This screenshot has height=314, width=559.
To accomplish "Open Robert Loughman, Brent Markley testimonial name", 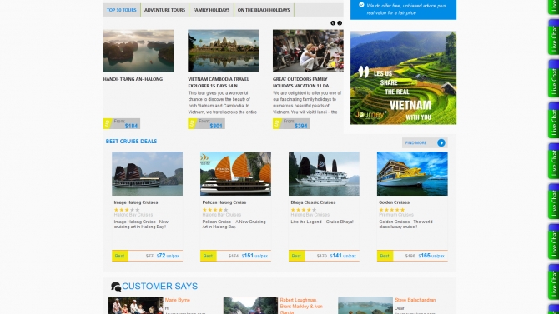I will 301,306.
